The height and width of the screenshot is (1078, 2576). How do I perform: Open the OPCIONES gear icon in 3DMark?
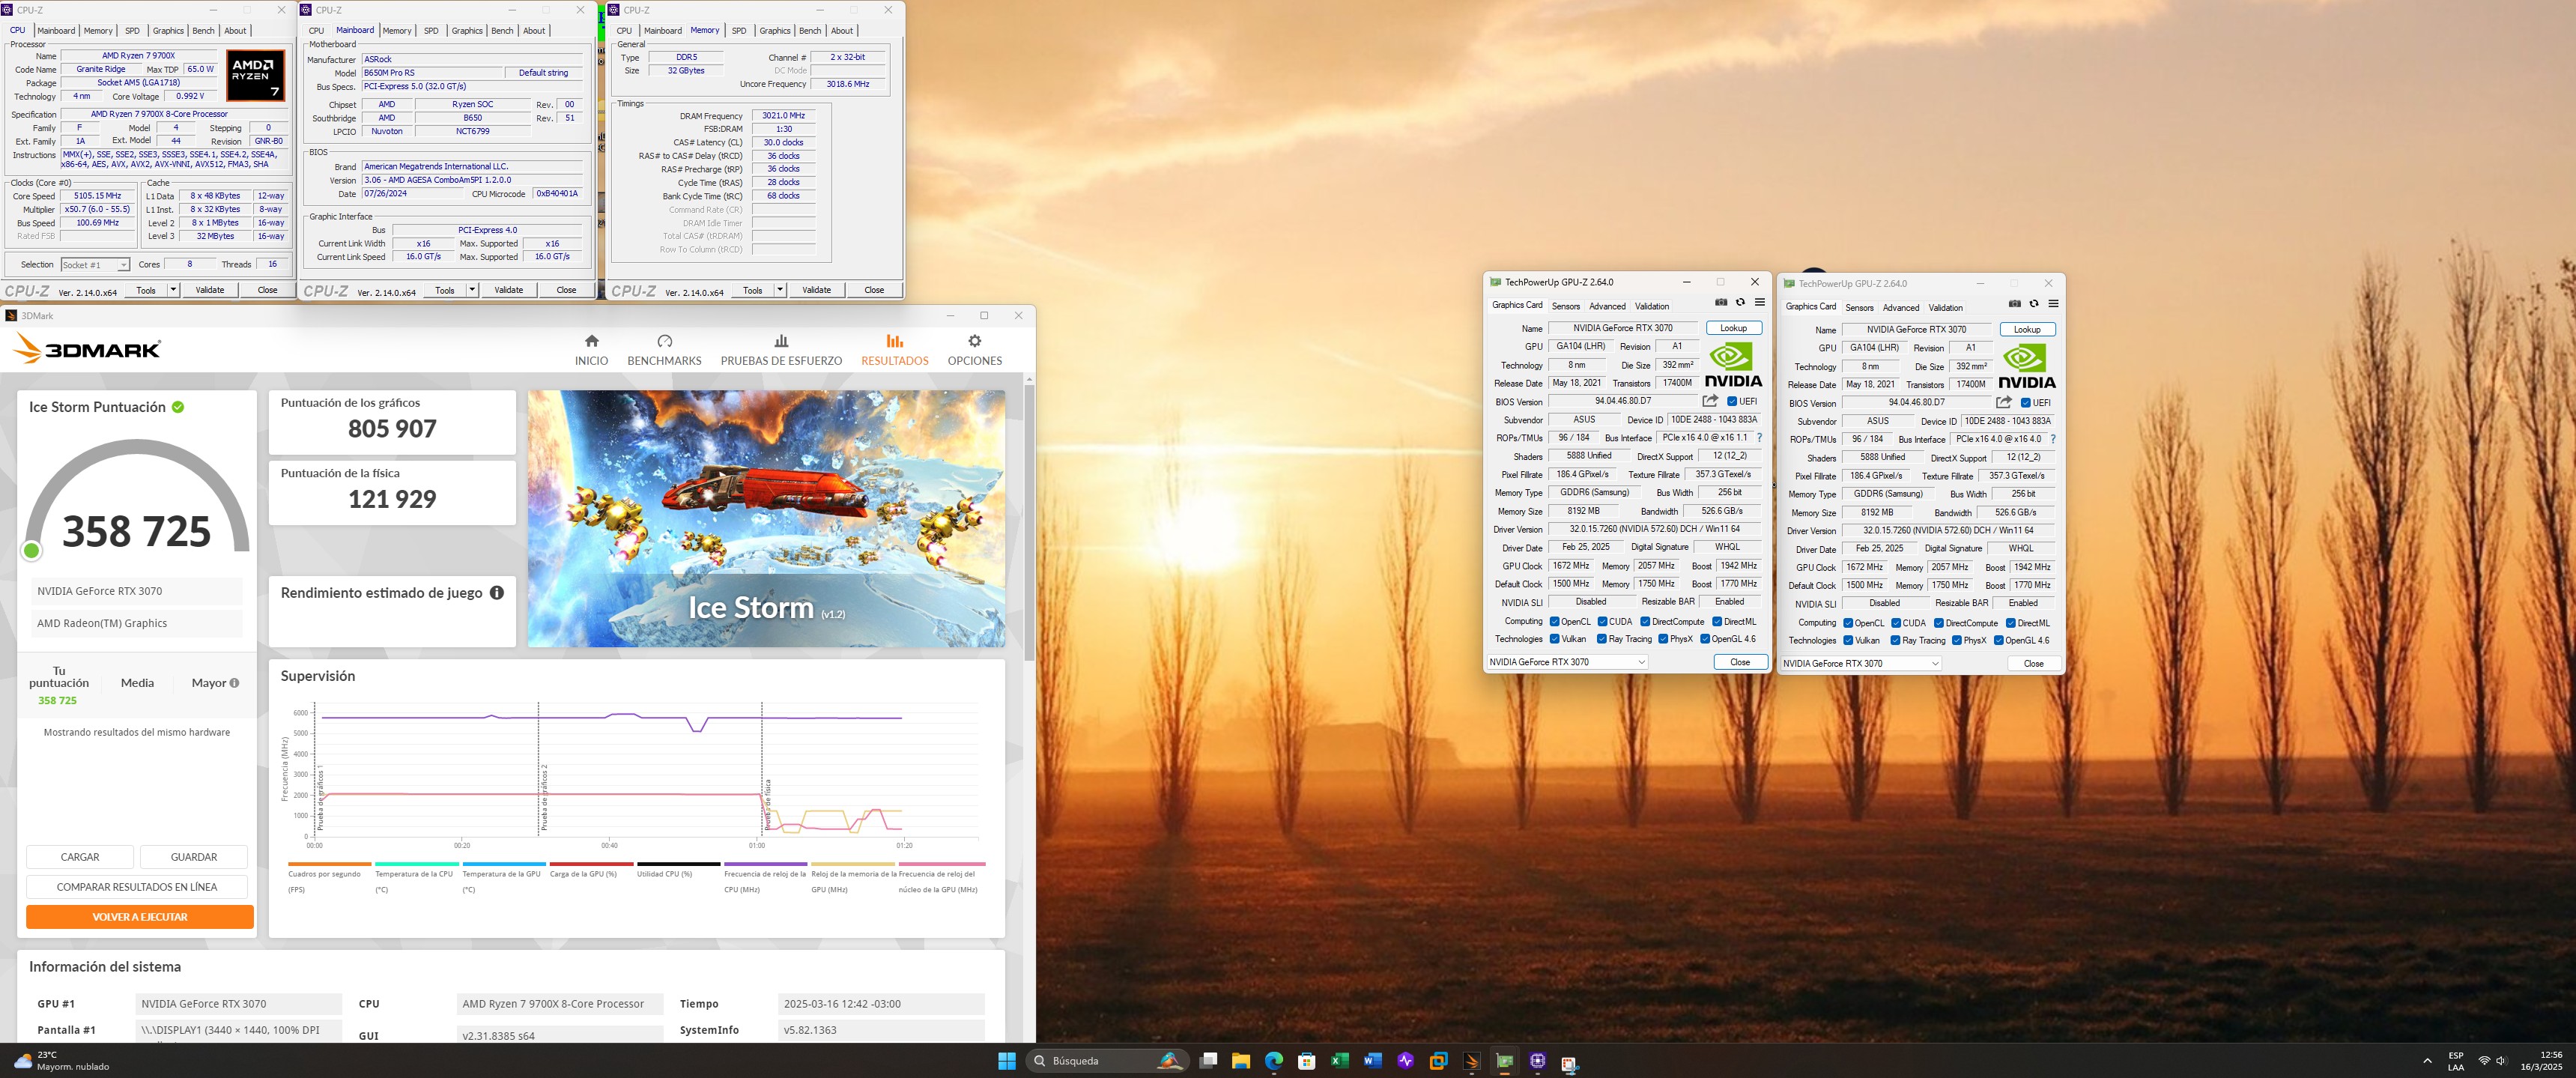tap(974, 341)
